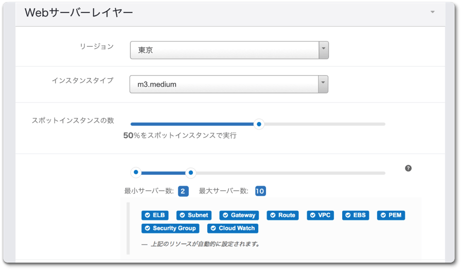The width and height of the screenshot is (462, 270).
Task: Click the VPC resource tag
Action: 321,215
